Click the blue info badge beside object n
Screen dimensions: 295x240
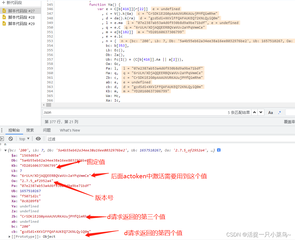219,150
